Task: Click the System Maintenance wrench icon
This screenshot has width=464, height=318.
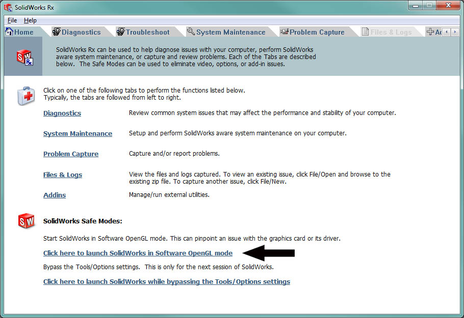Action: coord(191,32)
